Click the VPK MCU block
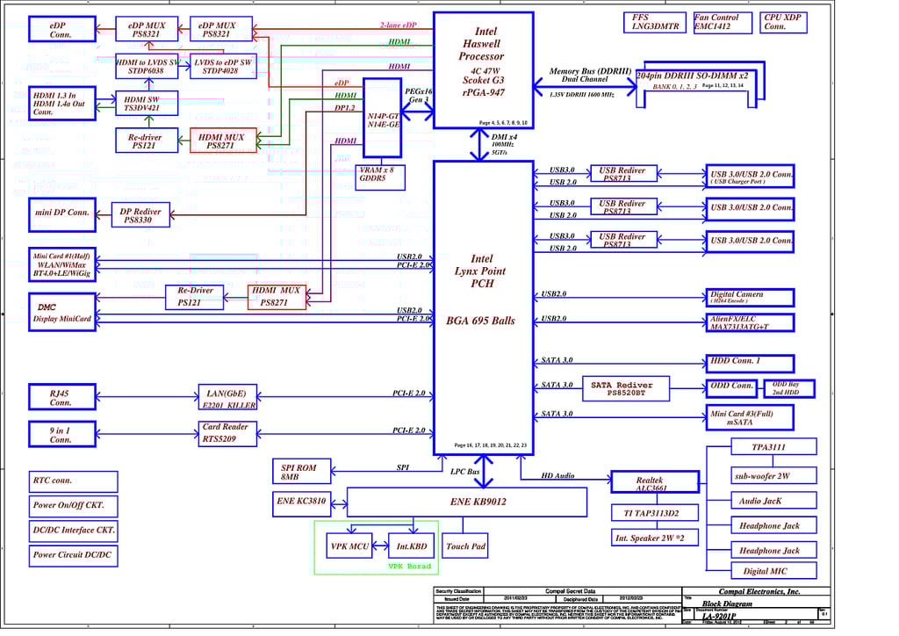The image size is (899, 636). point(349,546)
